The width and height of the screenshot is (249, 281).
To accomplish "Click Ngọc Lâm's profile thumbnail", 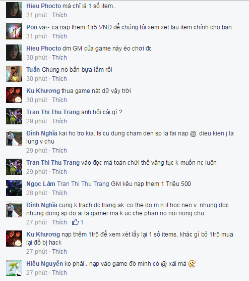I will (14, 188).
